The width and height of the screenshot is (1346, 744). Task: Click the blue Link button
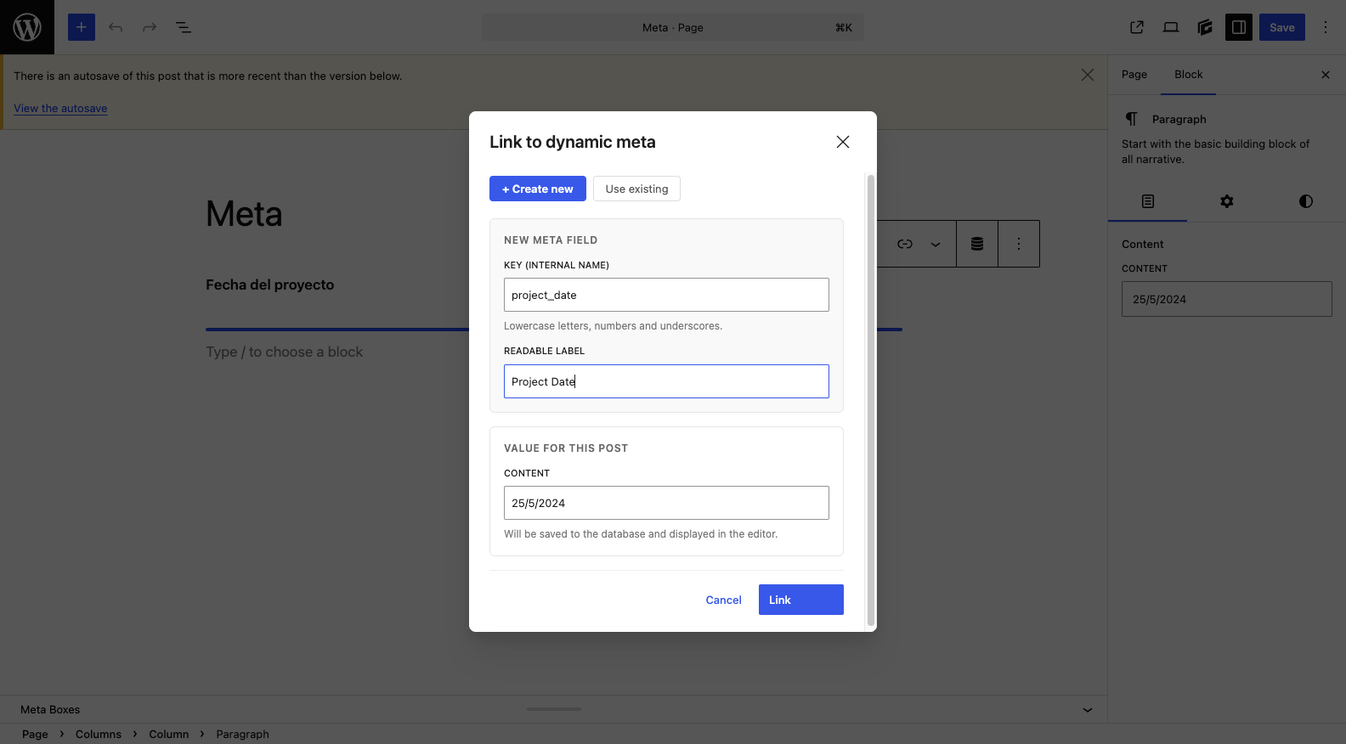(x=801, y=600)
